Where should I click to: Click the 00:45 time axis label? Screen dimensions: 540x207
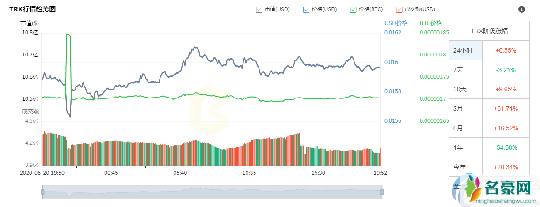click(x=111, y=173)
